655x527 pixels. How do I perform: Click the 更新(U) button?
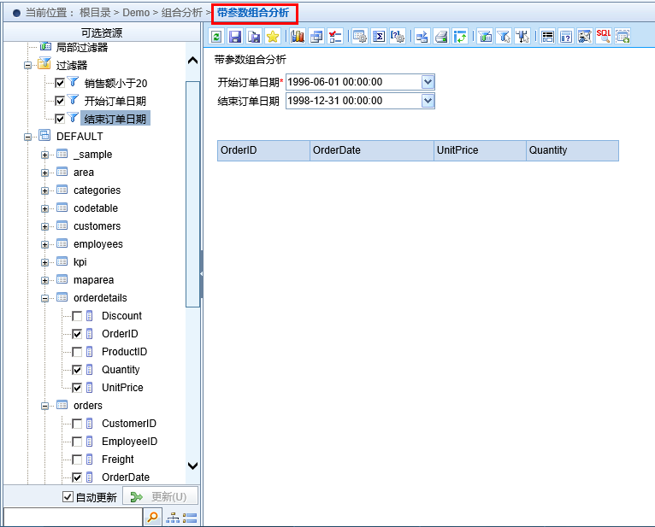(161, 496)
